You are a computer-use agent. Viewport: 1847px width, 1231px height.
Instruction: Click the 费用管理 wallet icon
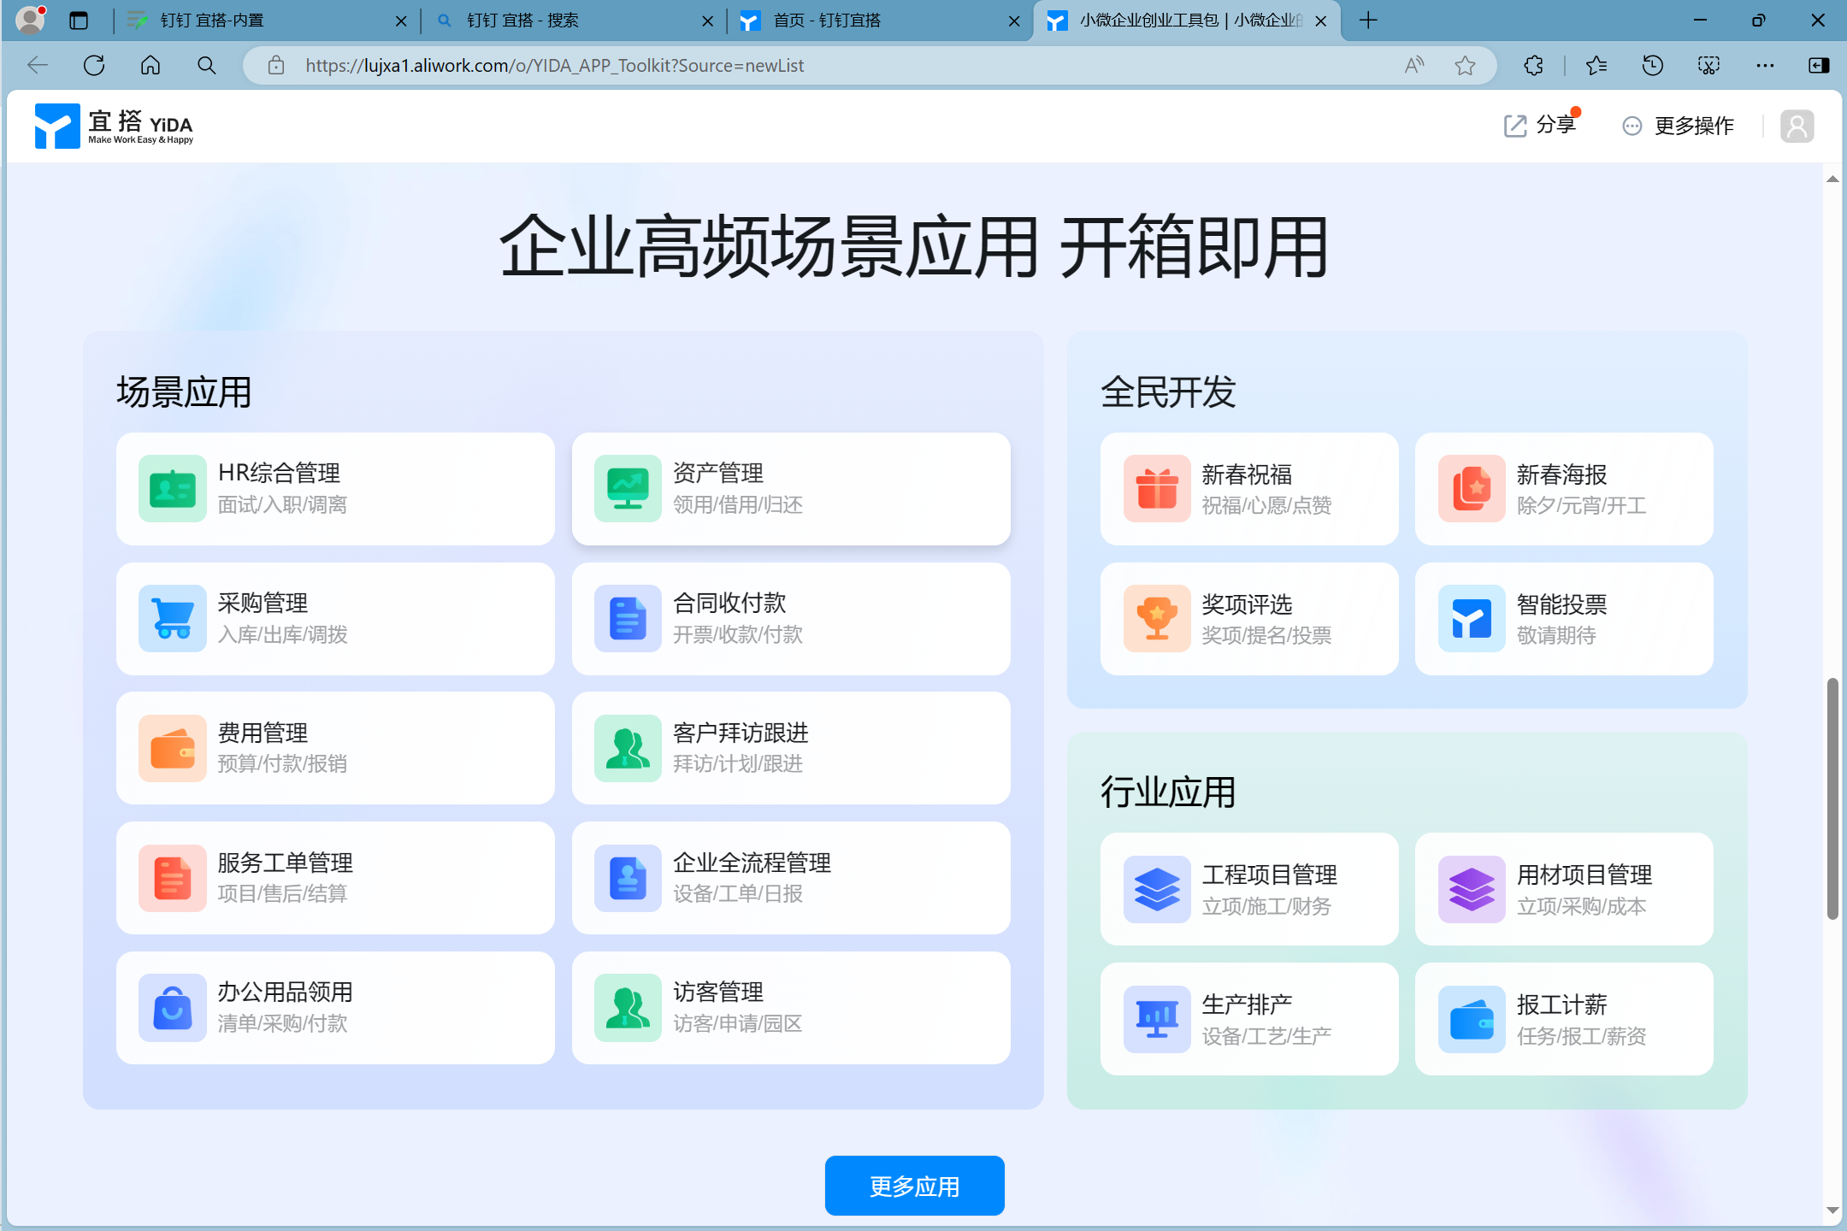coord(172,748)
